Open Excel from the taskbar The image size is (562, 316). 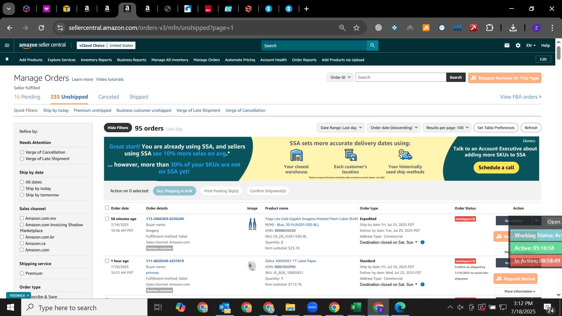[356, 307]
